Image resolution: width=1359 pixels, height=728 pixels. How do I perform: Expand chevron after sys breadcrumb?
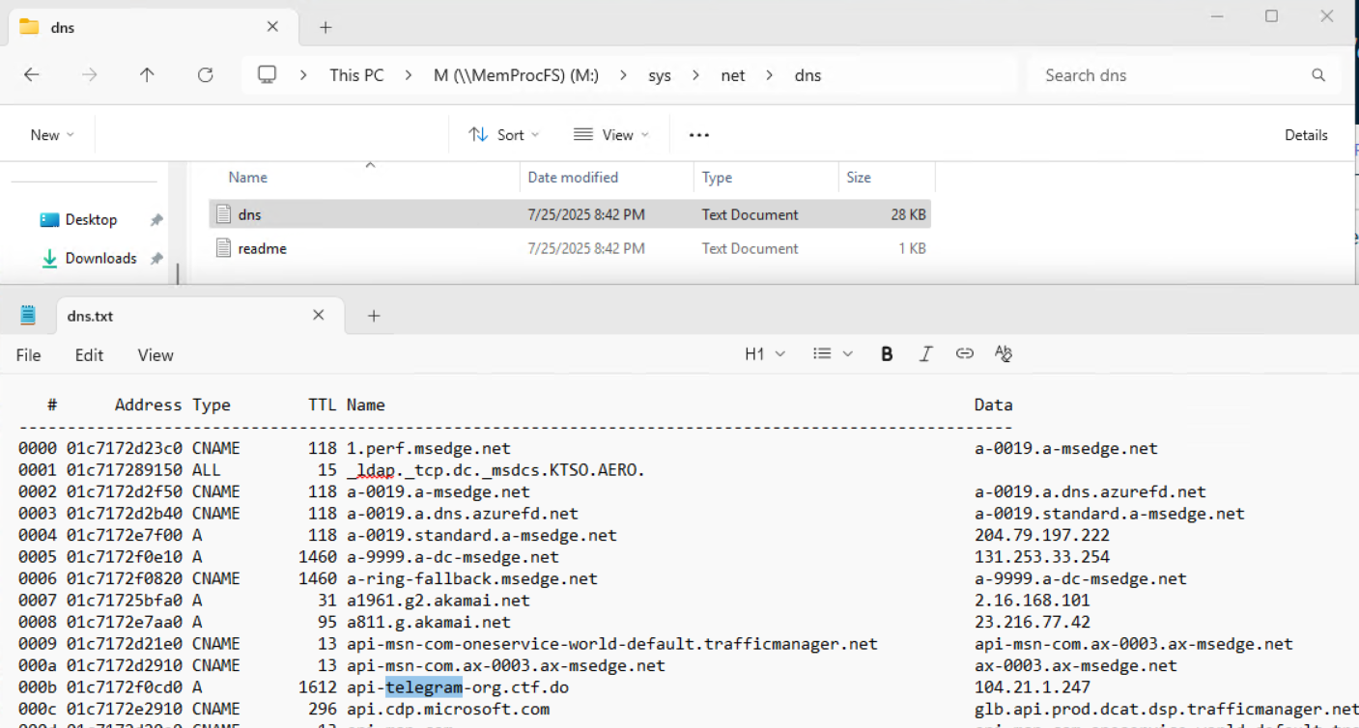pyautogui.click(x=696, y=75)
